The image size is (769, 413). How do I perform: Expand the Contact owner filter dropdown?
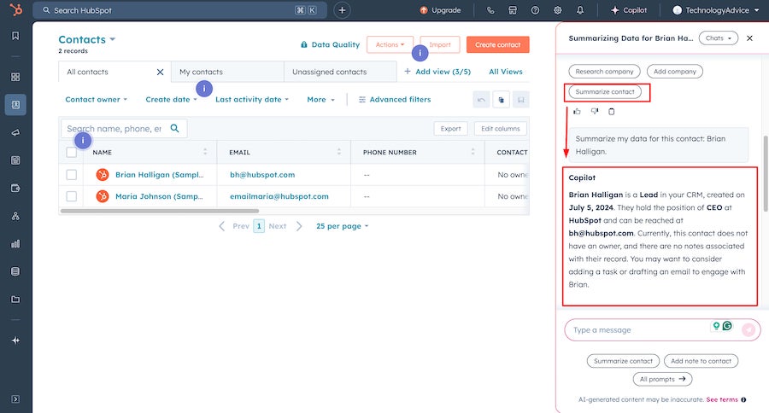click(96, 100)
